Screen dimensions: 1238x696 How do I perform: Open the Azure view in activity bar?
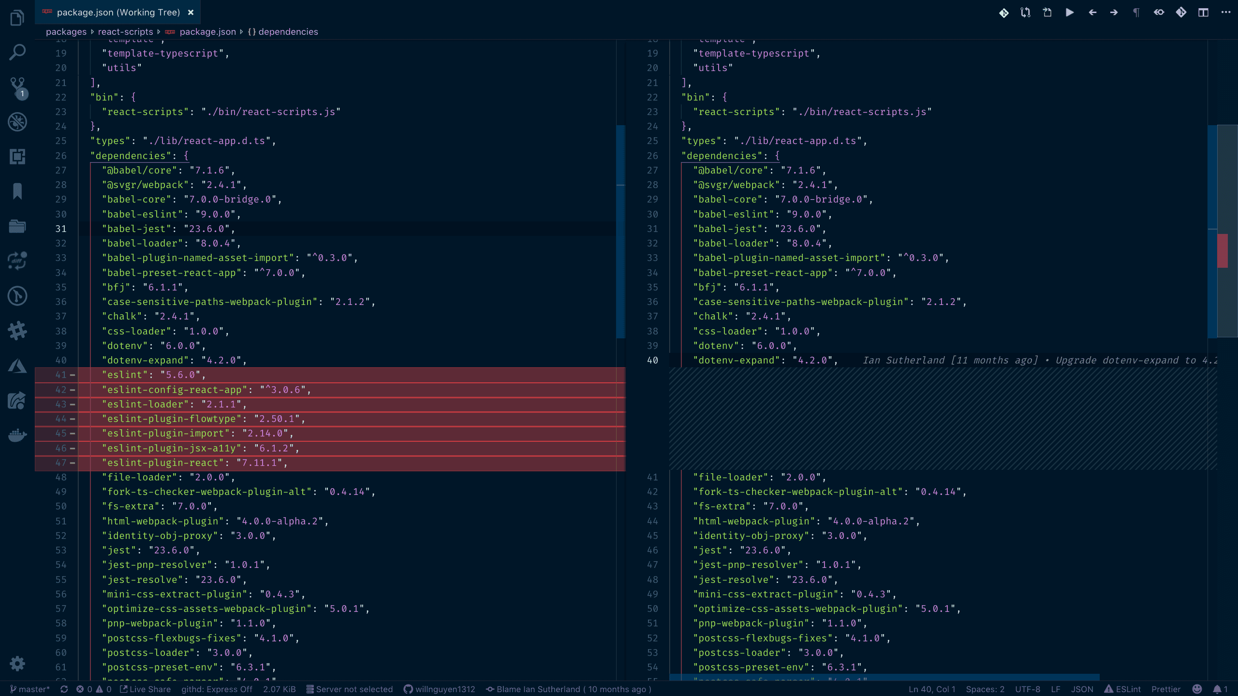17,366
